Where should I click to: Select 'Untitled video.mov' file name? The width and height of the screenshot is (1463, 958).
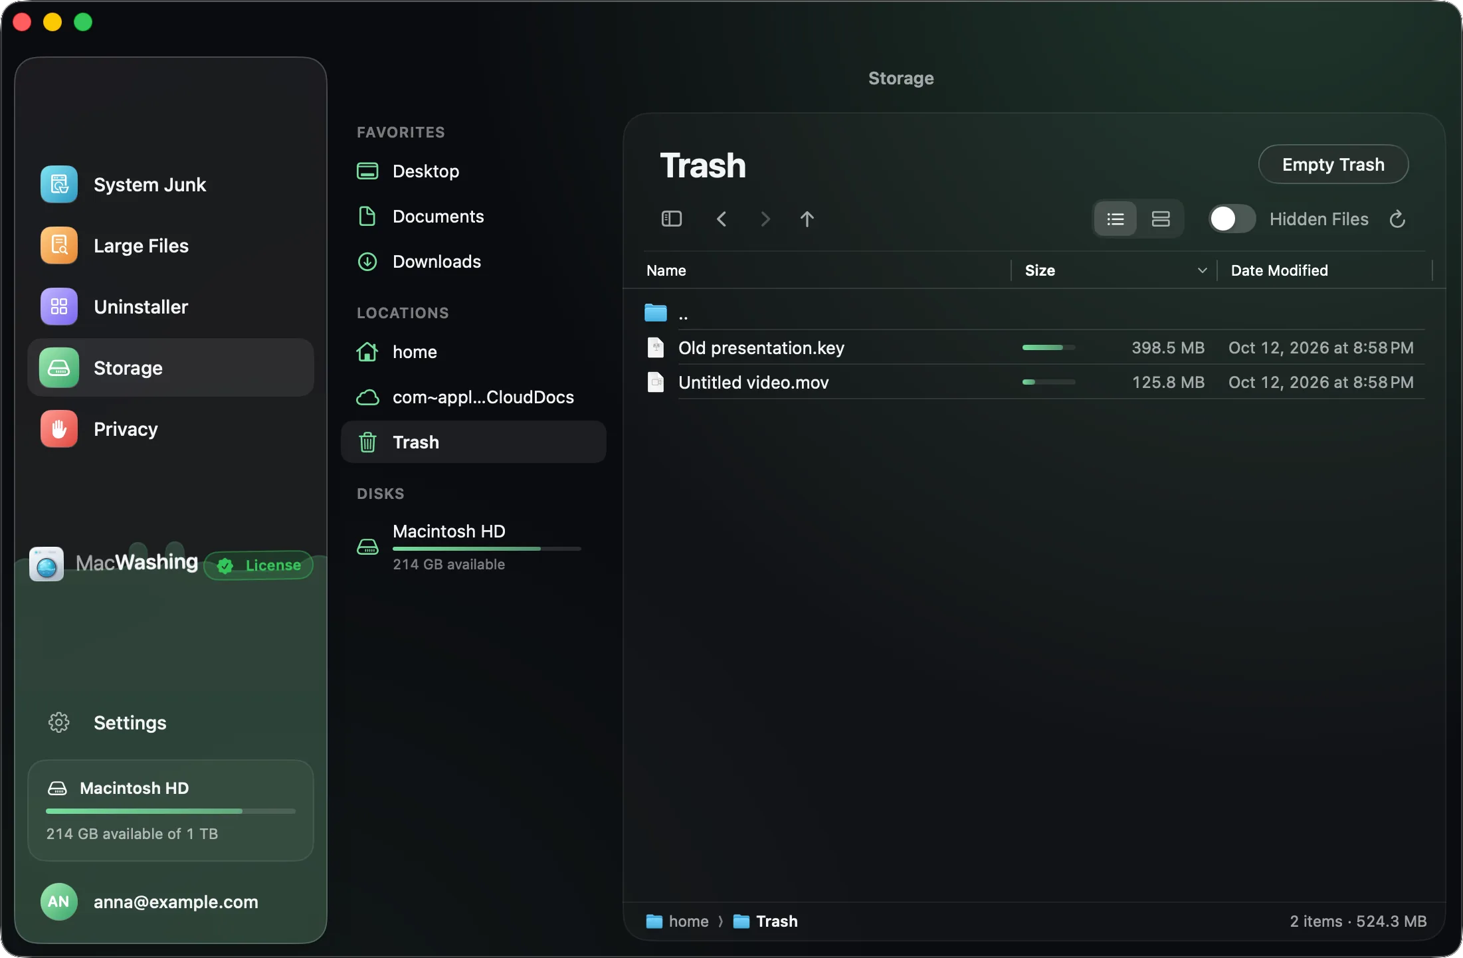click(753, 382)
